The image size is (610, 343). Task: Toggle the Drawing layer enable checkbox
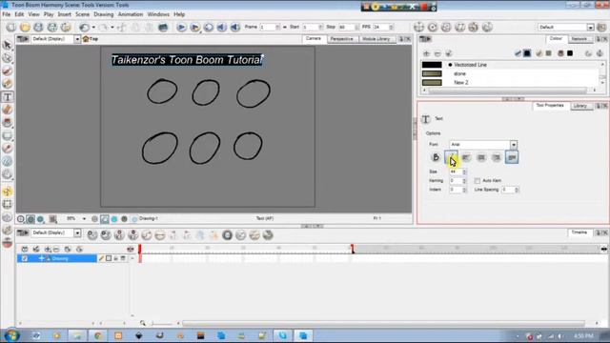pos(25,258)
